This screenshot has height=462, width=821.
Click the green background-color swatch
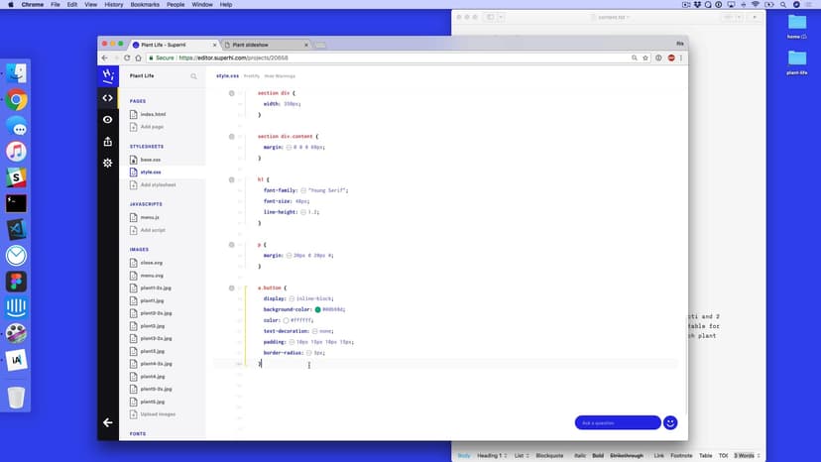coord(318,309)
